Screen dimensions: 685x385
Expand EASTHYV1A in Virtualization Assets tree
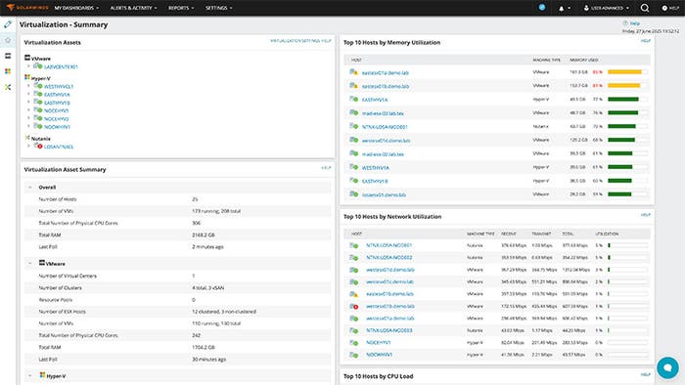28,94
